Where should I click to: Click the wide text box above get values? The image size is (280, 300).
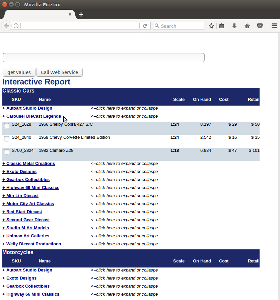point(103,57)
